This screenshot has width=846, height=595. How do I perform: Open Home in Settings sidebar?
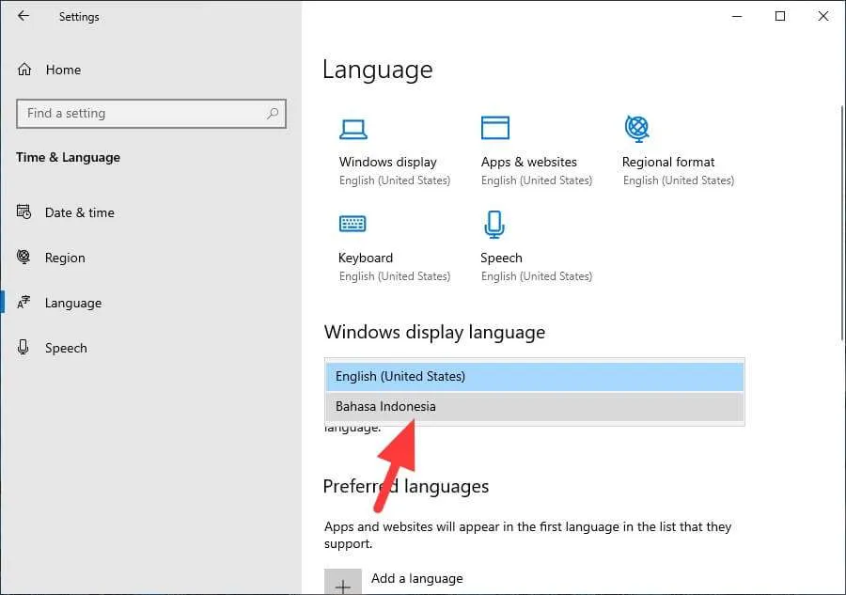pyautogui.click(x=64, y=70)
